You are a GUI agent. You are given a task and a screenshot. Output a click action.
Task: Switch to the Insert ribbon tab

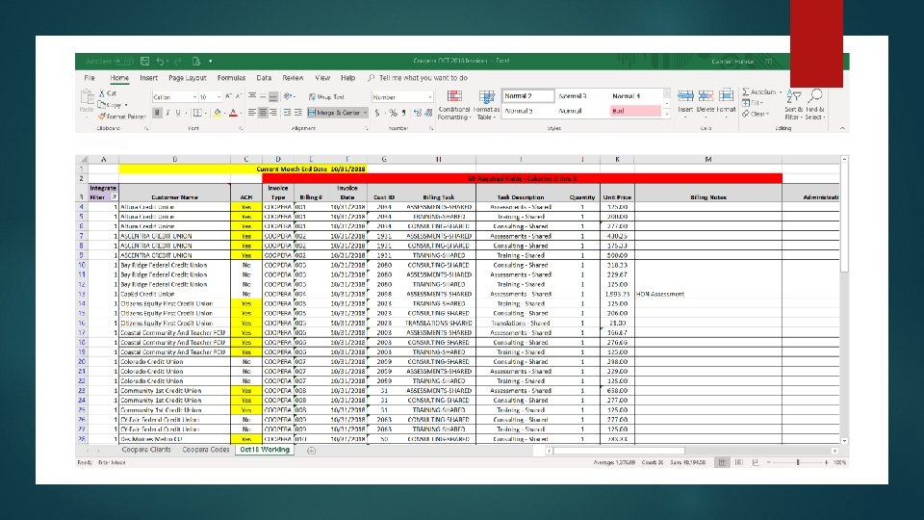click(x=148, y=78)
